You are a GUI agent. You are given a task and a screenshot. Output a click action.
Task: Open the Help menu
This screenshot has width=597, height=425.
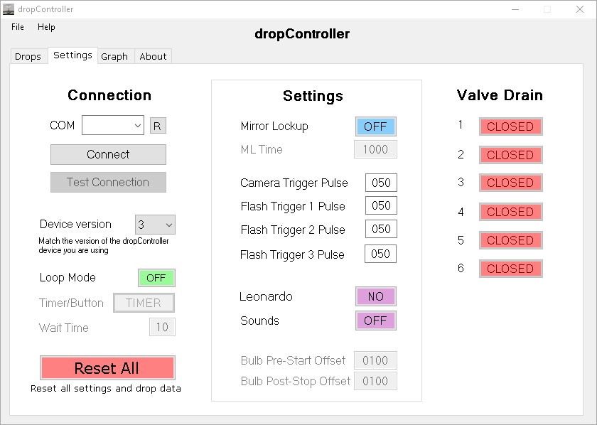point(46,27)
